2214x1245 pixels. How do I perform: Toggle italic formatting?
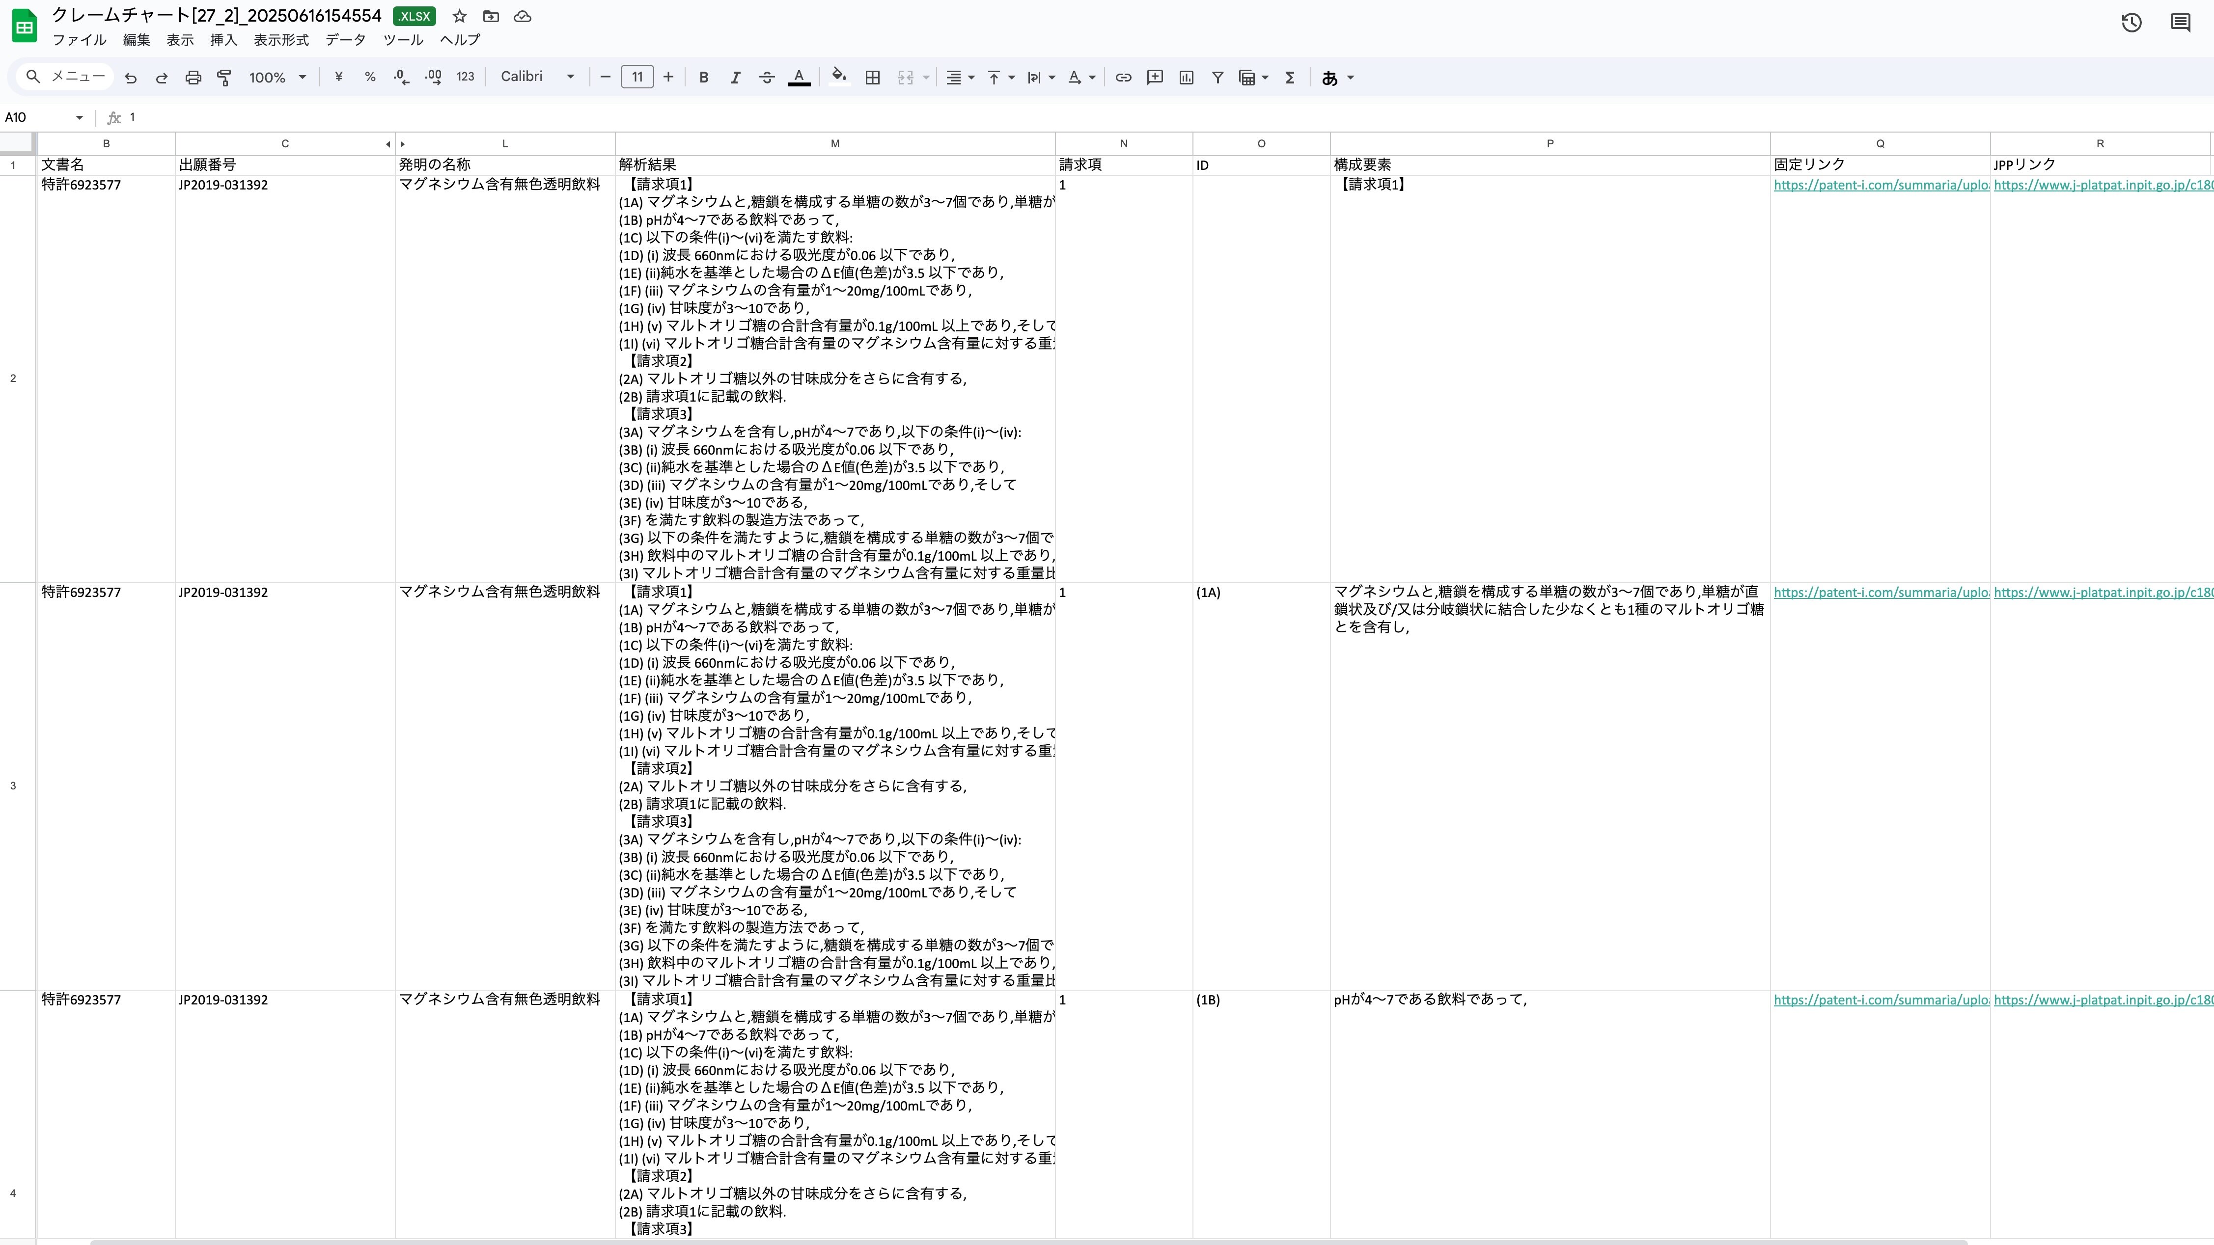click(735, 78)
